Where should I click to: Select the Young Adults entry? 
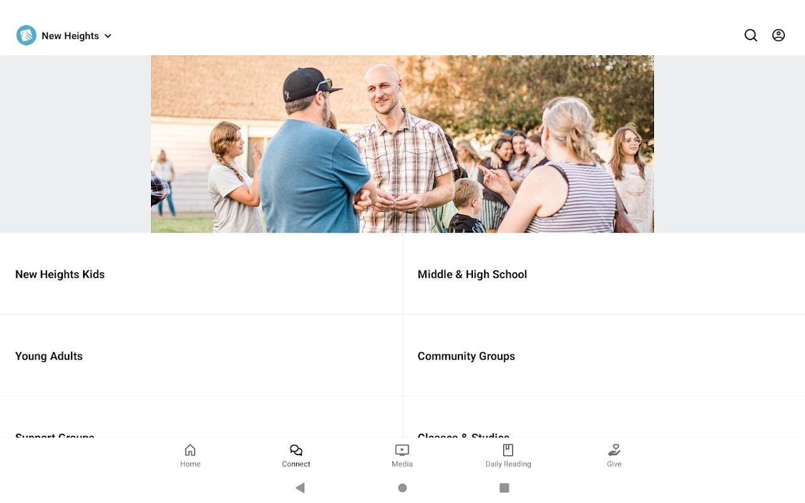201,356
